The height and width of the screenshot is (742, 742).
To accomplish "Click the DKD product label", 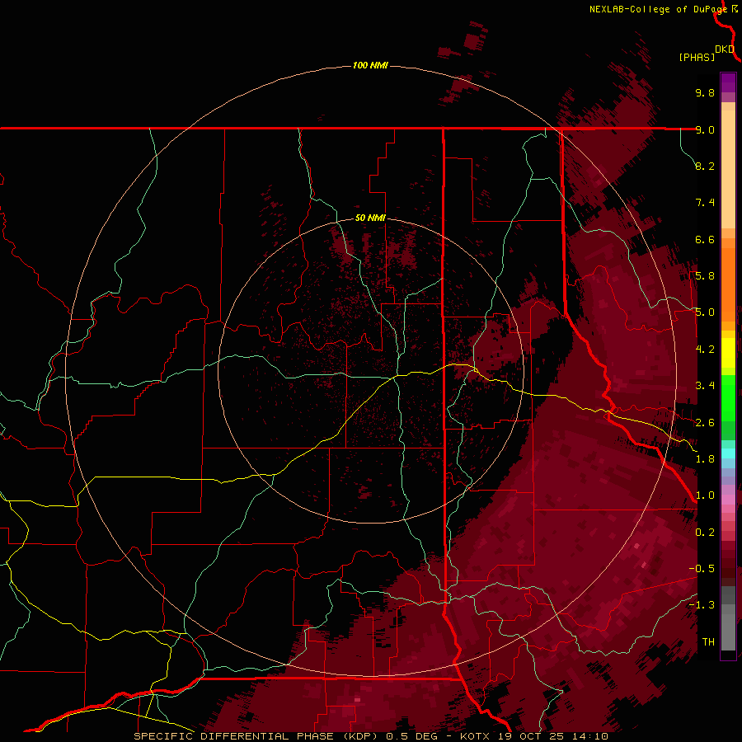I will pyautogui.click(x=725, y=49).
